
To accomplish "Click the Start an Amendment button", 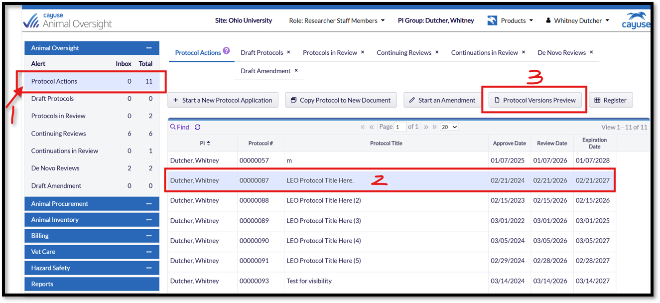I will tap(442, 100).
